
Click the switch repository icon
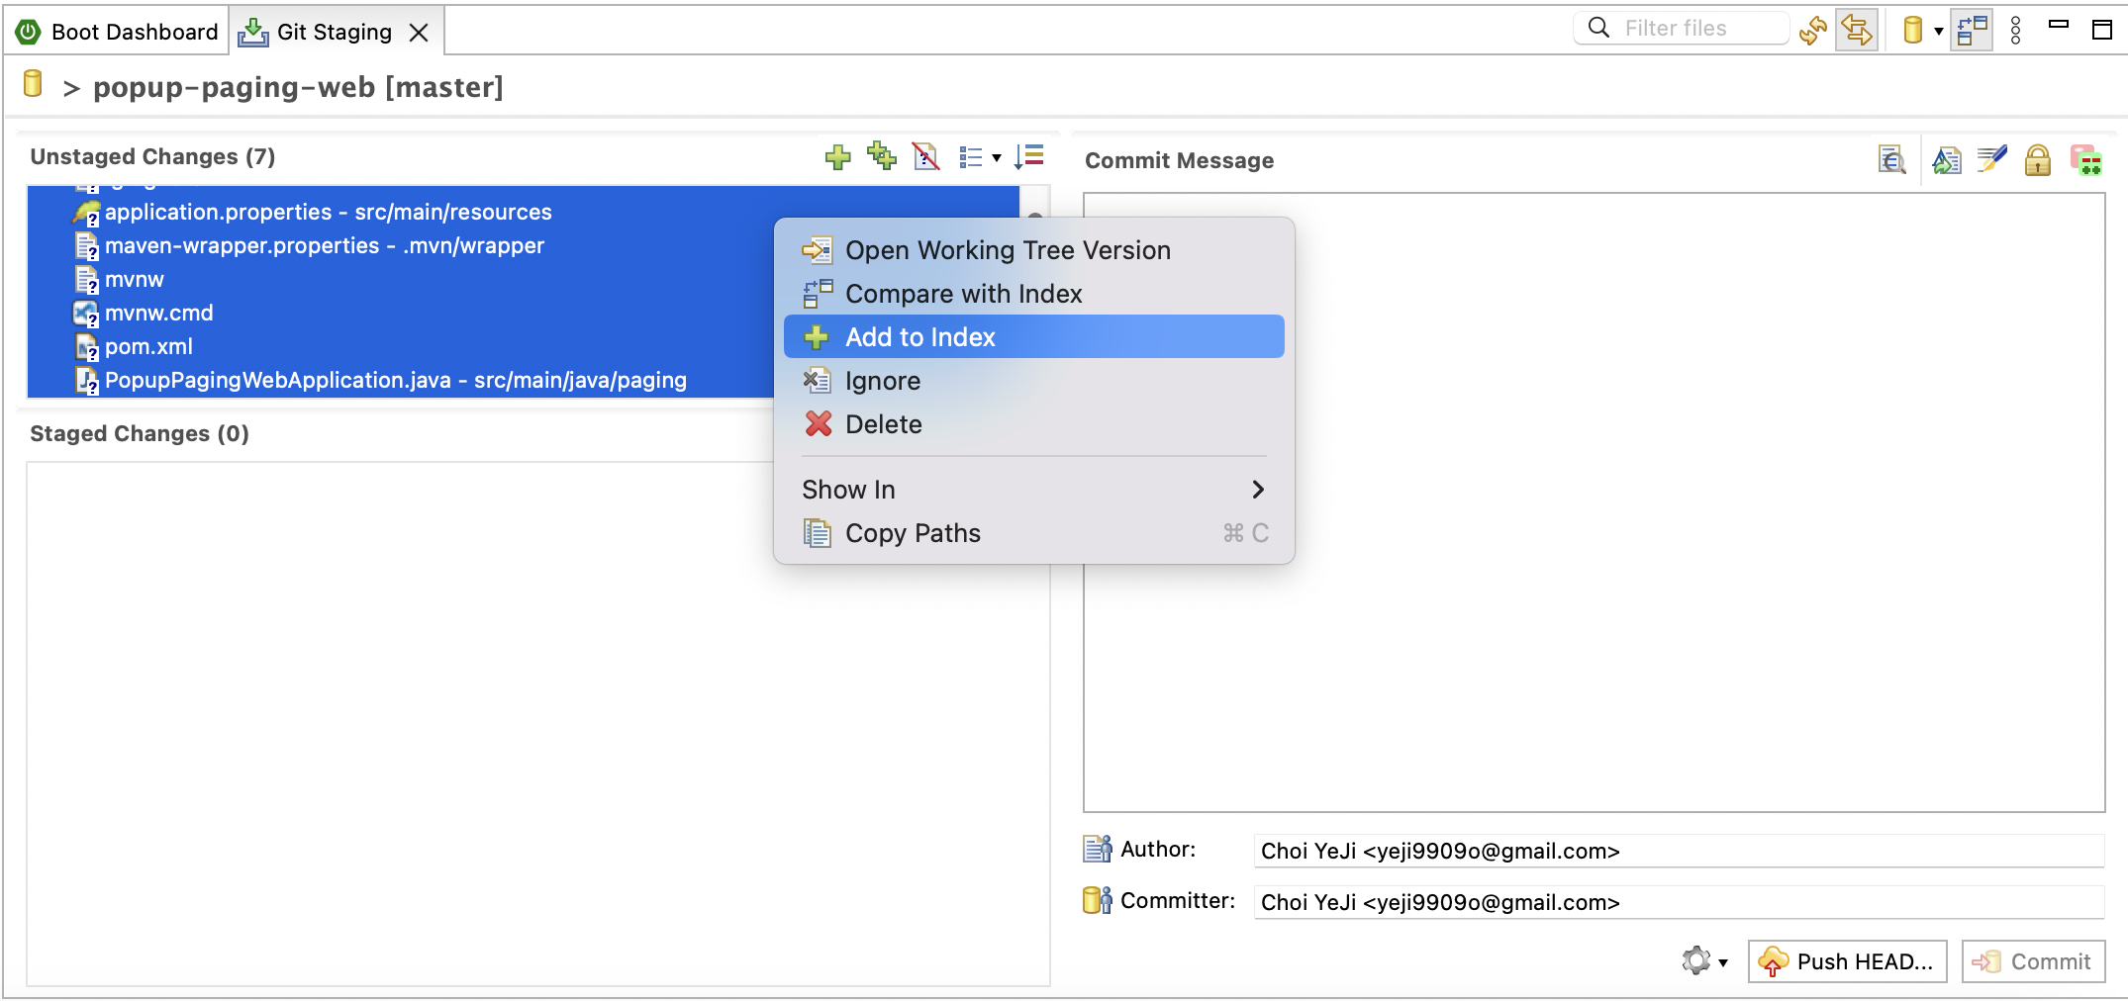pyautogui.click(x=1913, y=30)
